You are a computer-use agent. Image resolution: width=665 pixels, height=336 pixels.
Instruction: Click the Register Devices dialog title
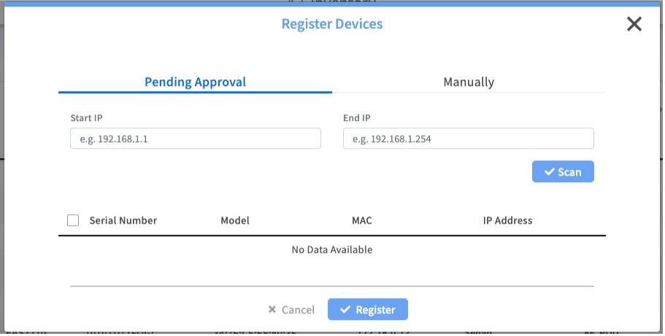click(332, 24)
